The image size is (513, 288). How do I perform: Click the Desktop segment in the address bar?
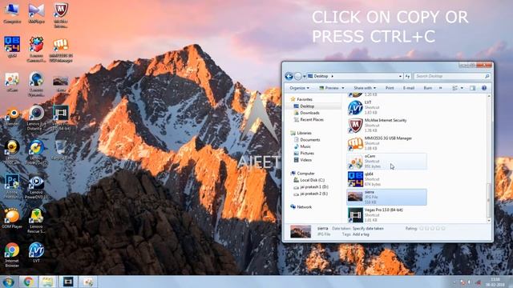click(x=321, y=76)
